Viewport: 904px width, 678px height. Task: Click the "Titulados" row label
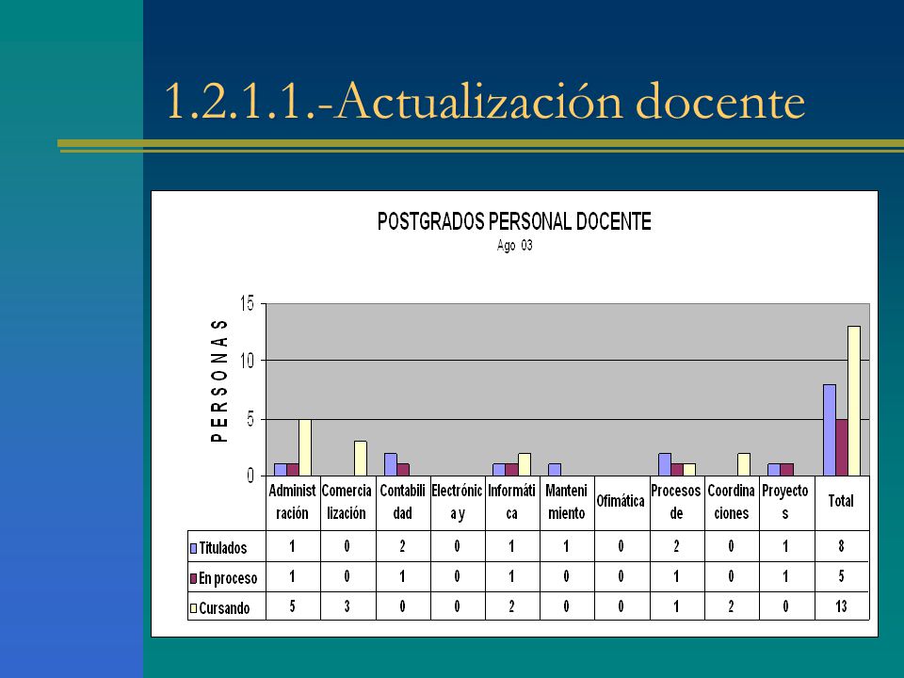coord(222,548)
